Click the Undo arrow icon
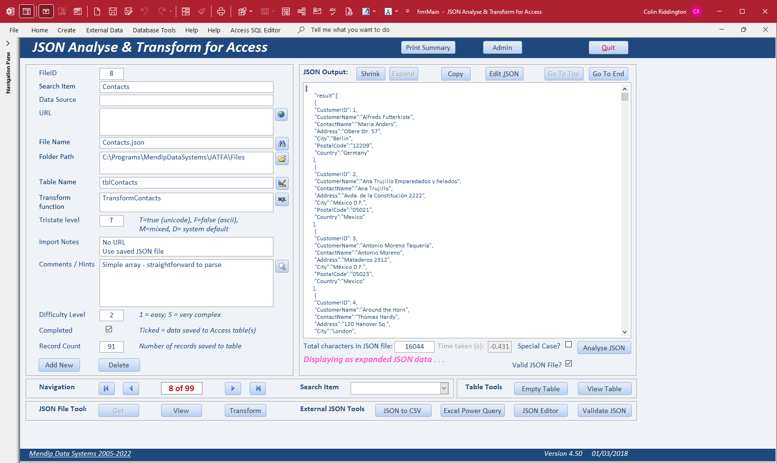 pos(144,11)
